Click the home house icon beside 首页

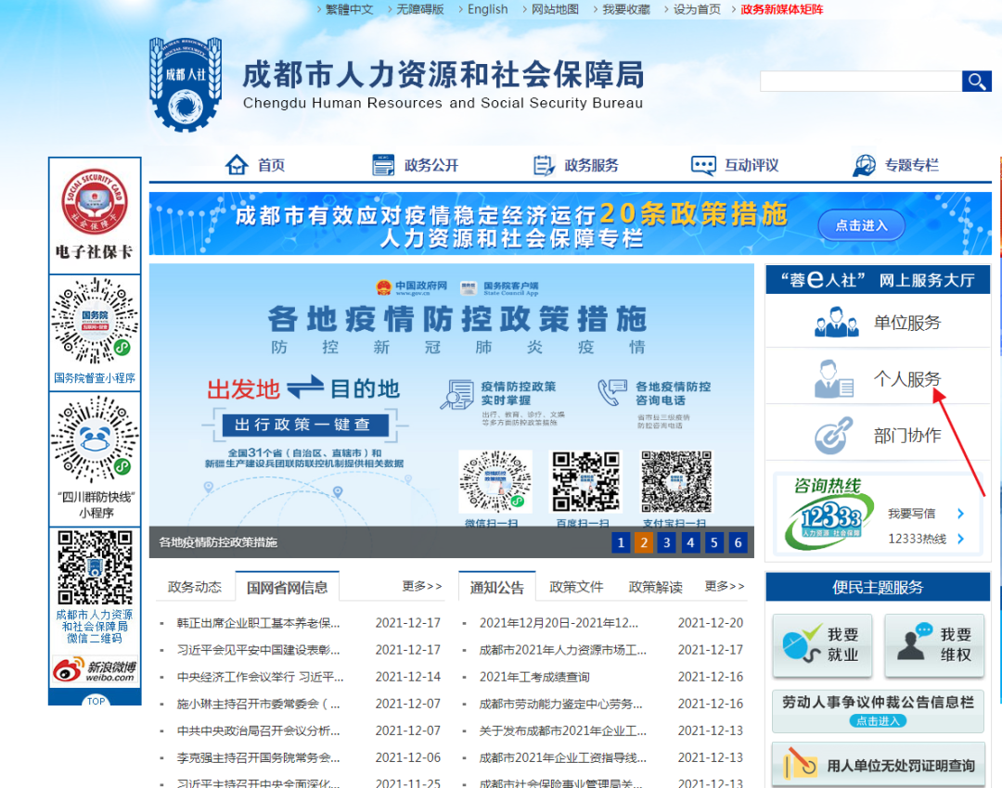(x=237, y=165)
